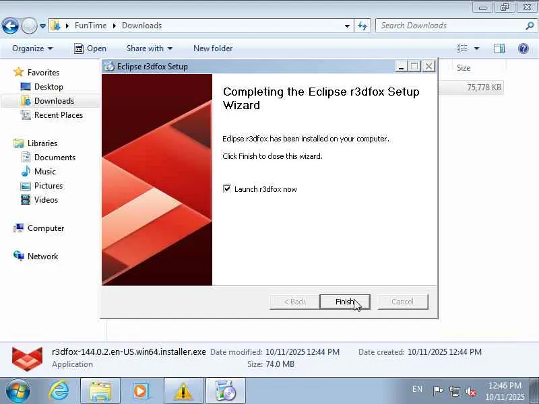
Task: Click the EN language indicator
Action: (x=417, y=389)
